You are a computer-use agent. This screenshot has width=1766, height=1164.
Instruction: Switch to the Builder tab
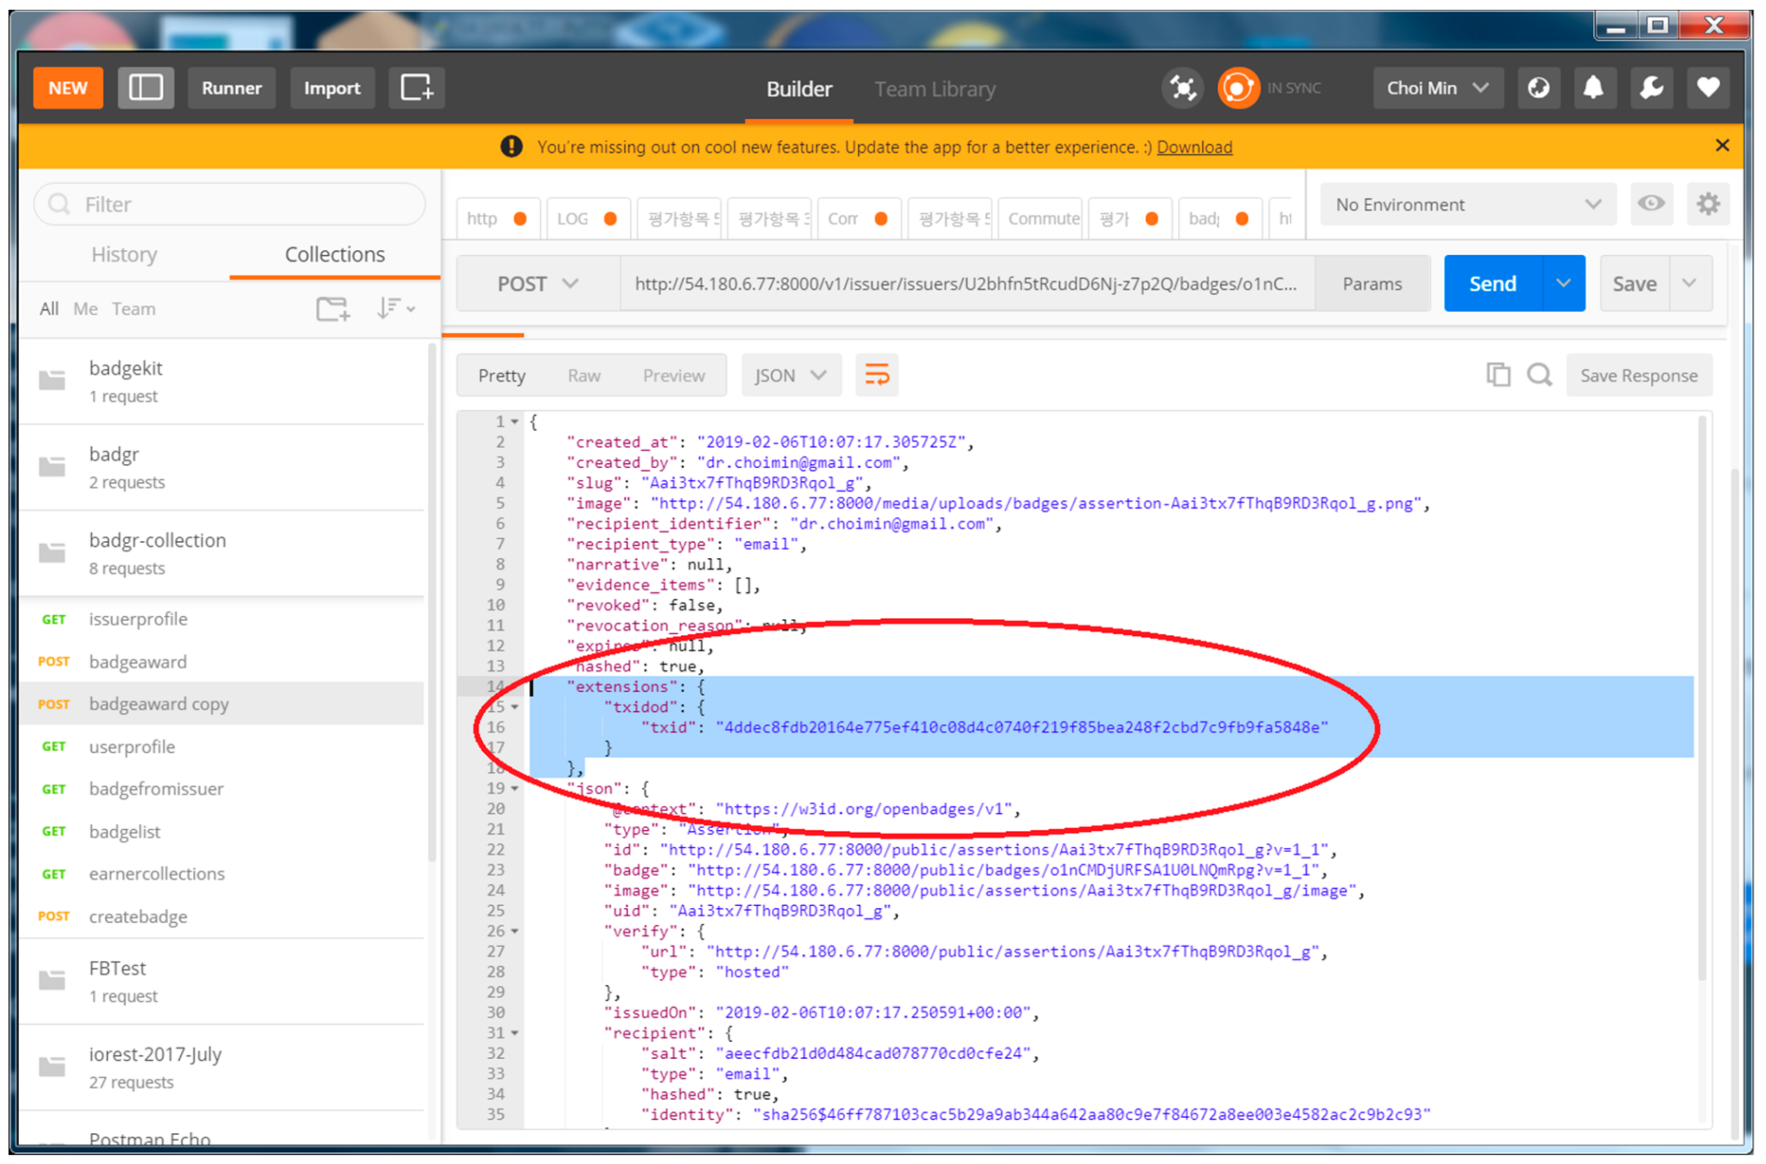pyautogui.click(x=799, y=89)
